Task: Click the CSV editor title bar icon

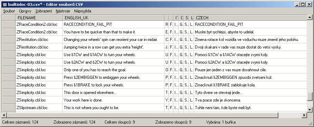Action: (5, 4)
